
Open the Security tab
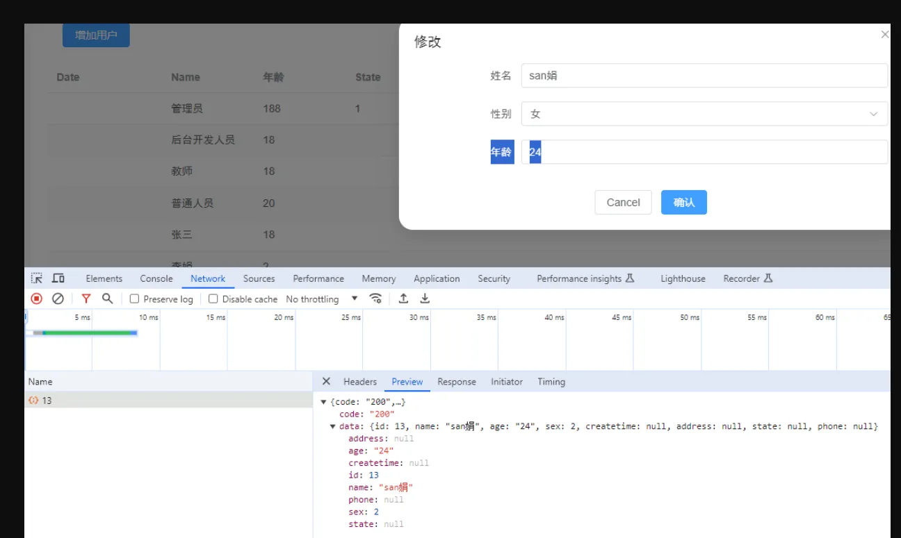coord(494,278)
